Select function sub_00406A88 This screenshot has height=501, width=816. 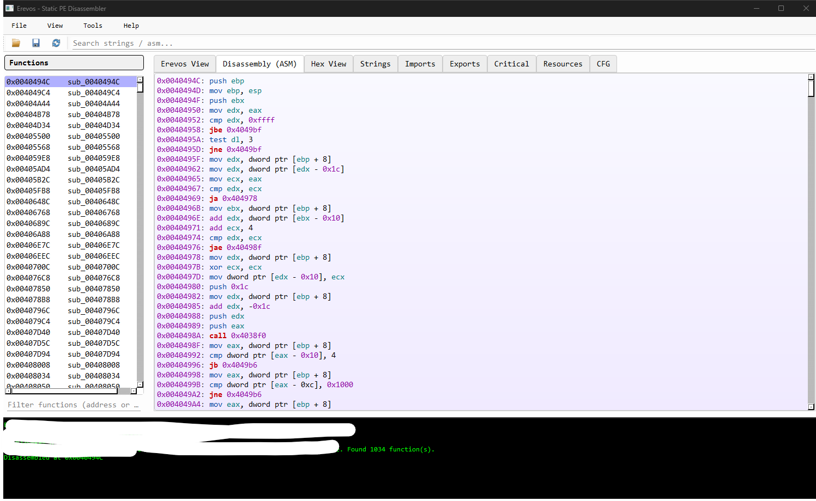coord(71,234)
